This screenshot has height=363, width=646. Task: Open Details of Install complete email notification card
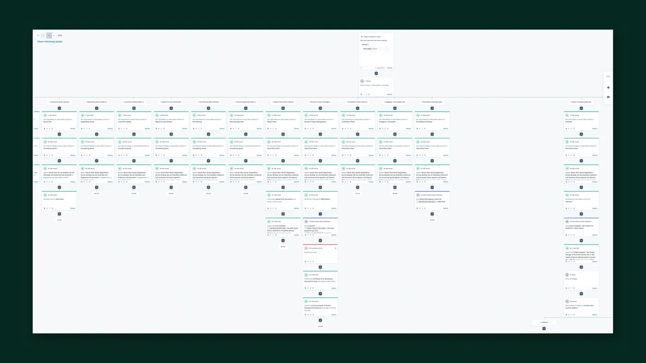pyautogui.click(x=595, y=235)
